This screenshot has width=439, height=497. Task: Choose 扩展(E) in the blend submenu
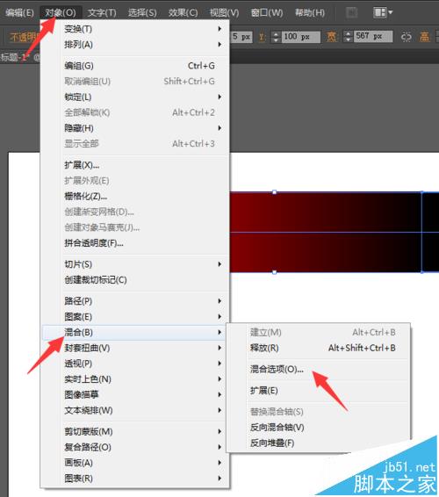318,391
